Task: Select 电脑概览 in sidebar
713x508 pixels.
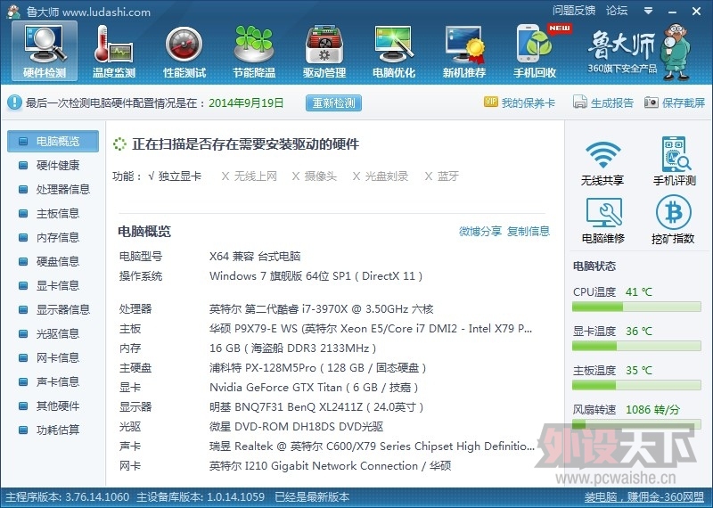Action: pos(53,142)
